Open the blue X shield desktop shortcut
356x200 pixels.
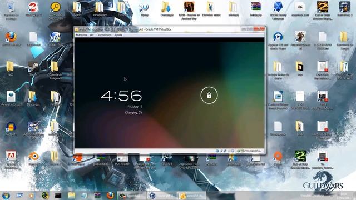278,11
